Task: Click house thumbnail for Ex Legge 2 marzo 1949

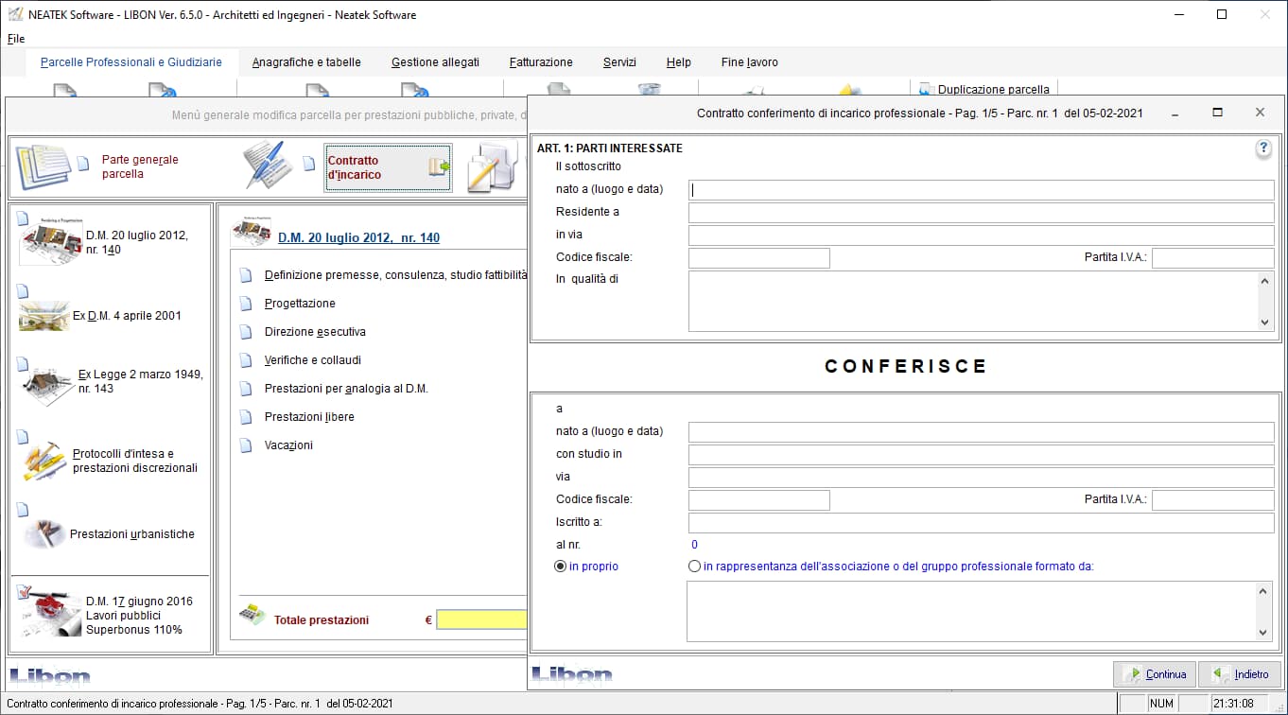Action: point(49,386)
